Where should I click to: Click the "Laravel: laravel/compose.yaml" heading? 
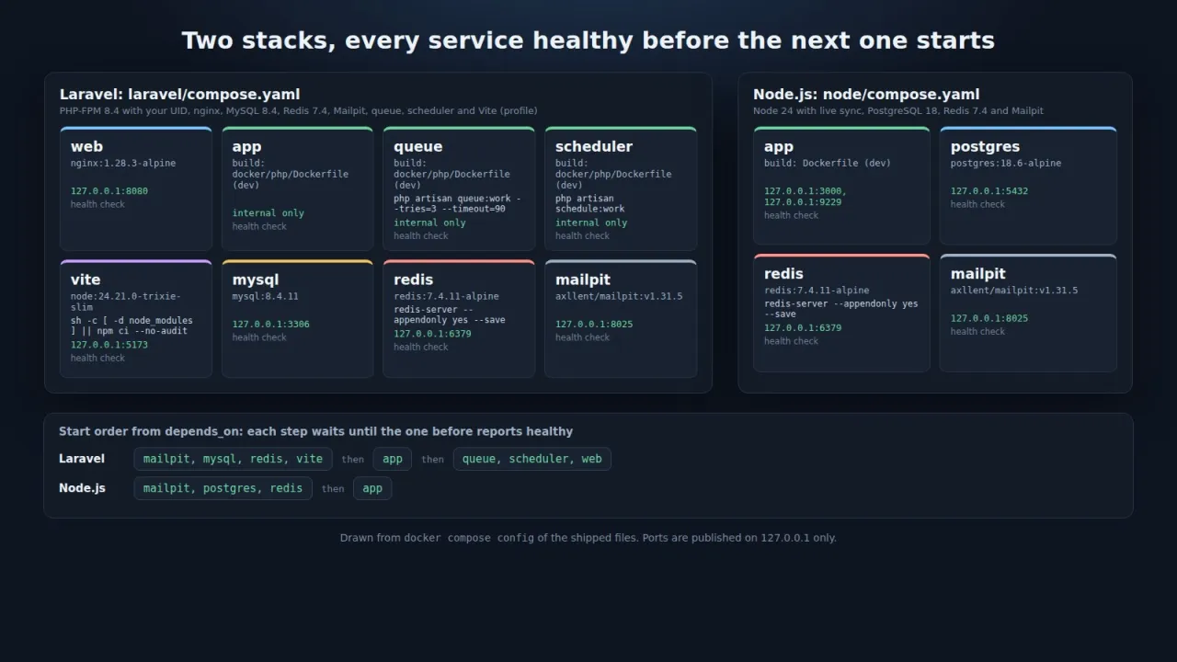[180, 94]
